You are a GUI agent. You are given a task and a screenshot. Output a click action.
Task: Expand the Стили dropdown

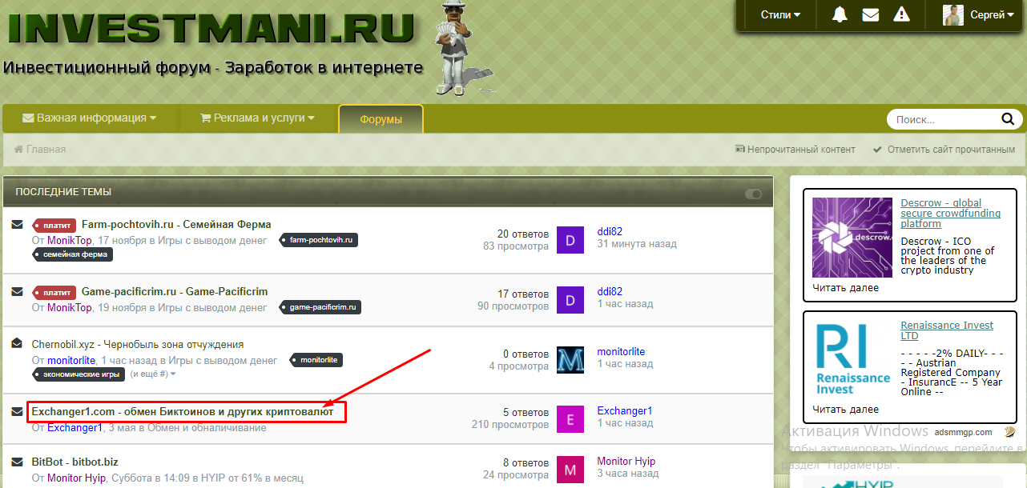780,14
